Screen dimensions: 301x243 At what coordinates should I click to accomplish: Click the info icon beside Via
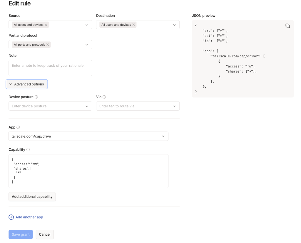(x=104, y=97)
